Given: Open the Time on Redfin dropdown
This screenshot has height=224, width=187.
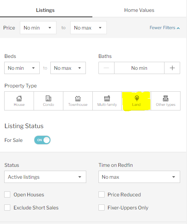Looking at the screenshot, I should coord(139,177).
